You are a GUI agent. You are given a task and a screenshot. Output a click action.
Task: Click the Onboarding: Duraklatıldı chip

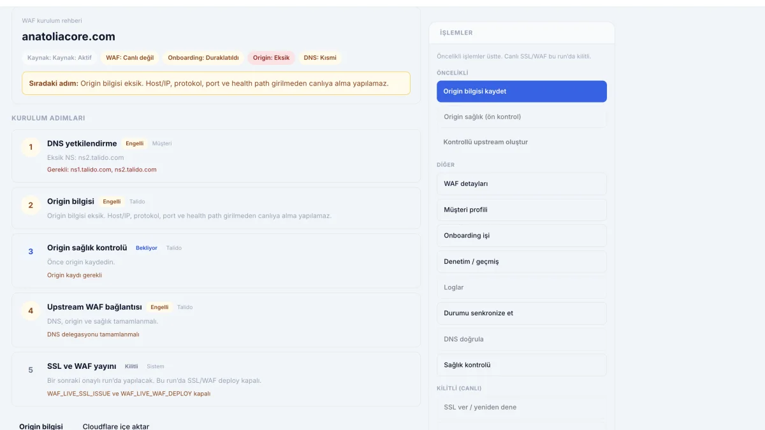(203, 57)
